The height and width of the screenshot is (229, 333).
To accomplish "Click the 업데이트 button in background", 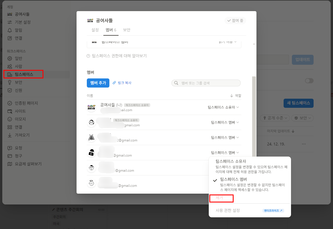I will click(303, 60).
